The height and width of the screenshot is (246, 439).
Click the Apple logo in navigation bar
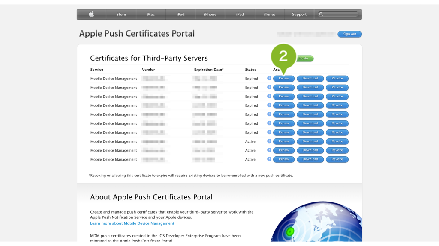[91, 14]
